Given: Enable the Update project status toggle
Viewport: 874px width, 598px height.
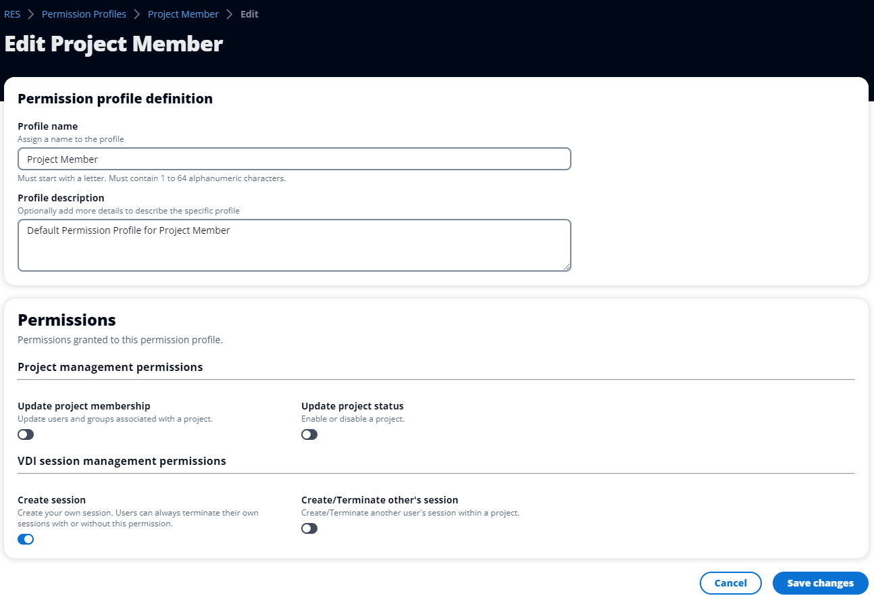Looking at the screenshot, I should coord(309,434).
